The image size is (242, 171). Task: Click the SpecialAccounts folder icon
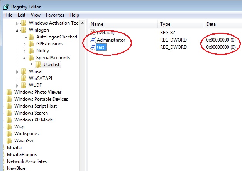(x=31, y=58)
